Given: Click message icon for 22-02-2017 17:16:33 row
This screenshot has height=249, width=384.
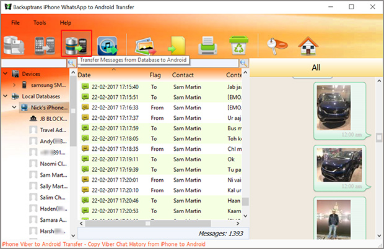Looking at the screenshot, I should pos(85,108).
